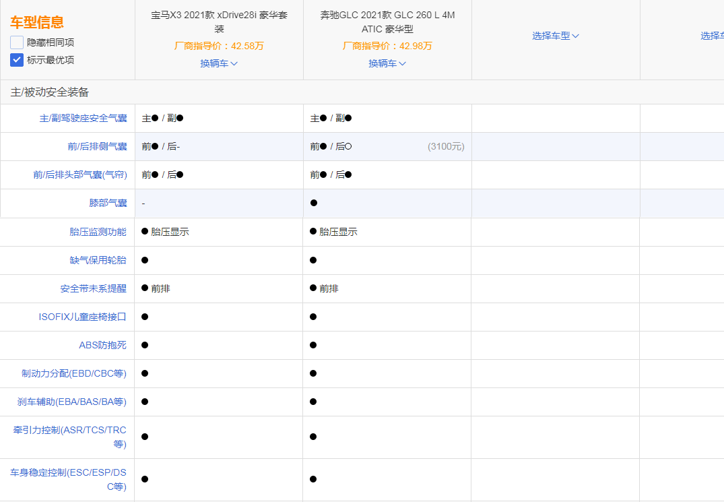Open the 缺气保用轮胎 link
Image resolution: width=724 pixels, height=502 pixels.
click(98, 260)
